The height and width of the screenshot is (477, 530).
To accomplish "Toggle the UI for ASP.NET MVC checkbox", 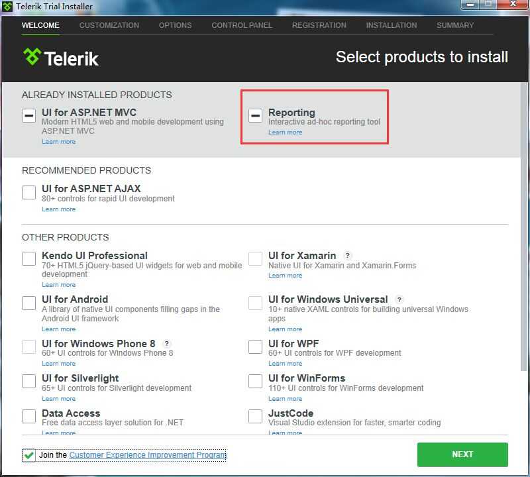I will click(28, 116).
